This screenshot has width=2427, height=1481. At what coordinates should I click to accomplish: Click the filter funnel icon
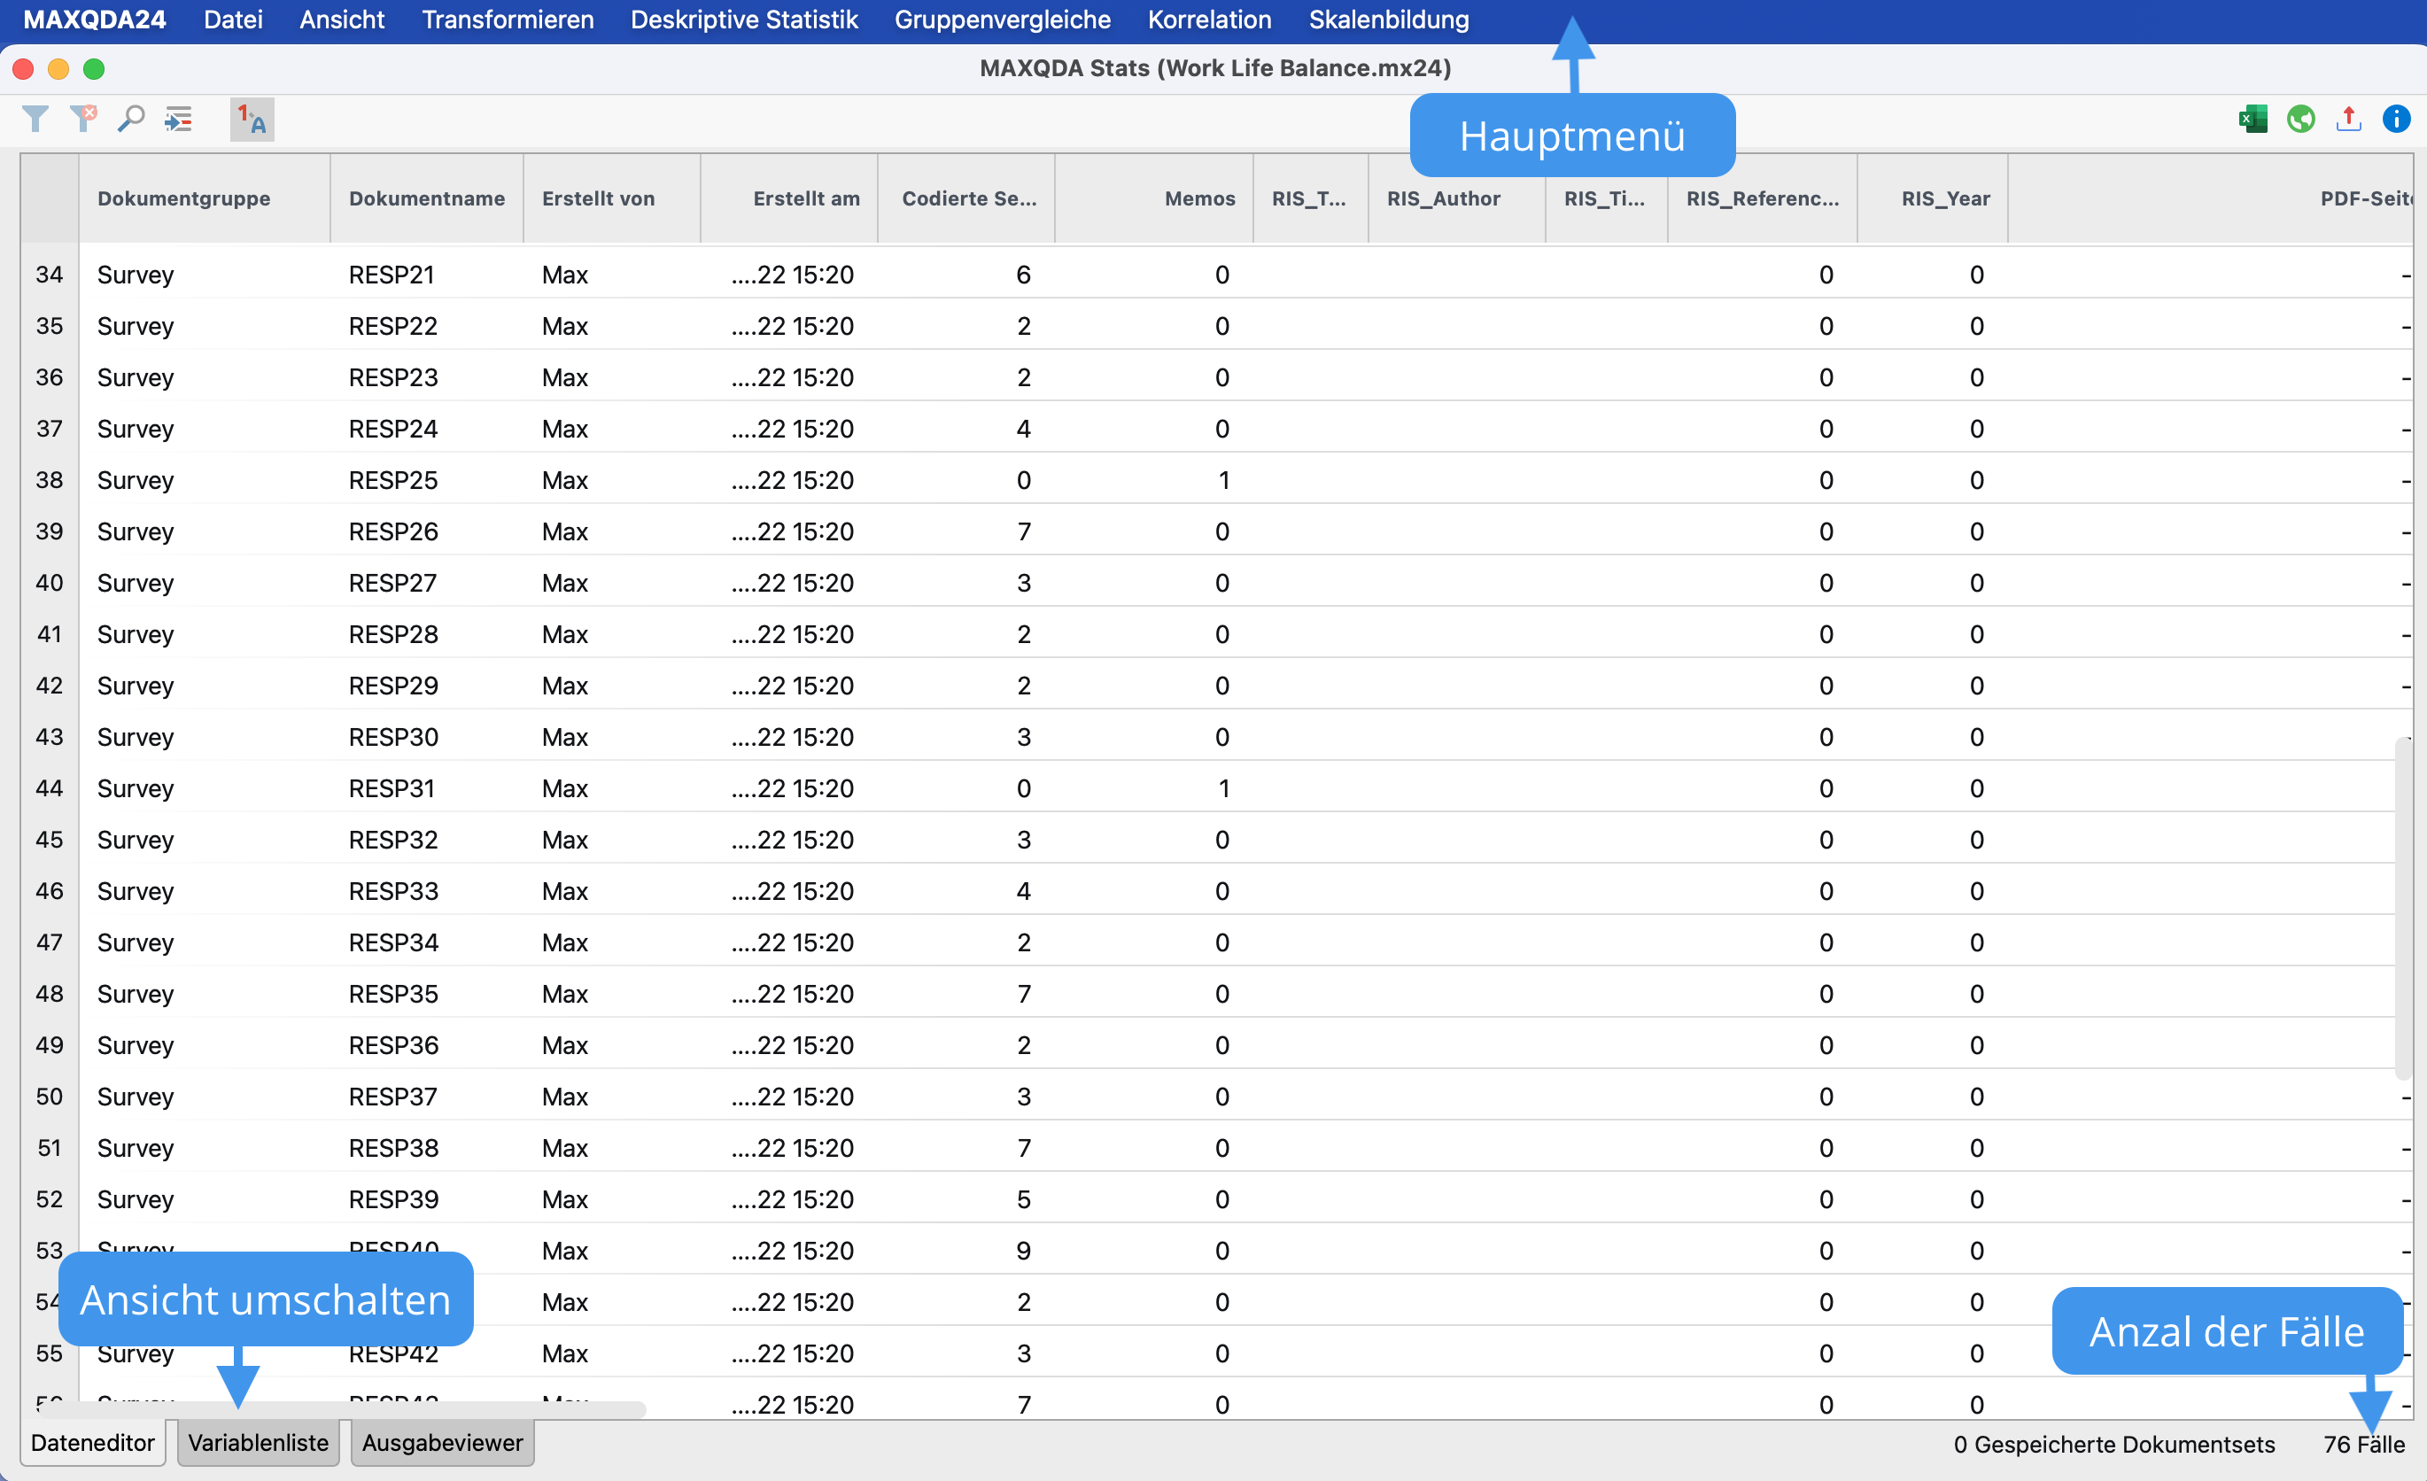(35, 120)
